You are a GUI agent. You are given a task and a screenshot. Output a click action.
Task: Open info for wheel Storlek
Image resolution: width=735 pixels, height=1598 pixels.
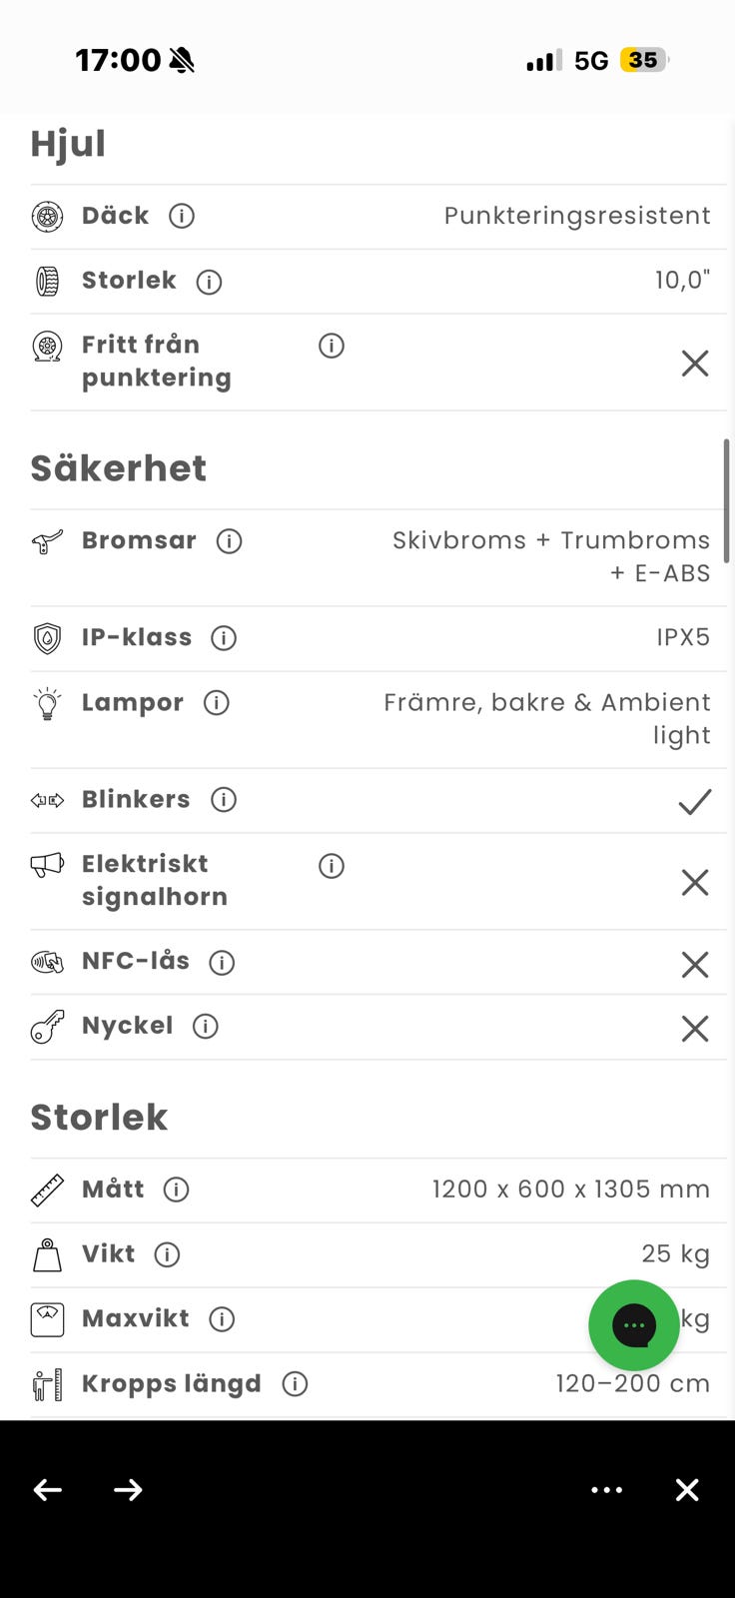[209, 282]
